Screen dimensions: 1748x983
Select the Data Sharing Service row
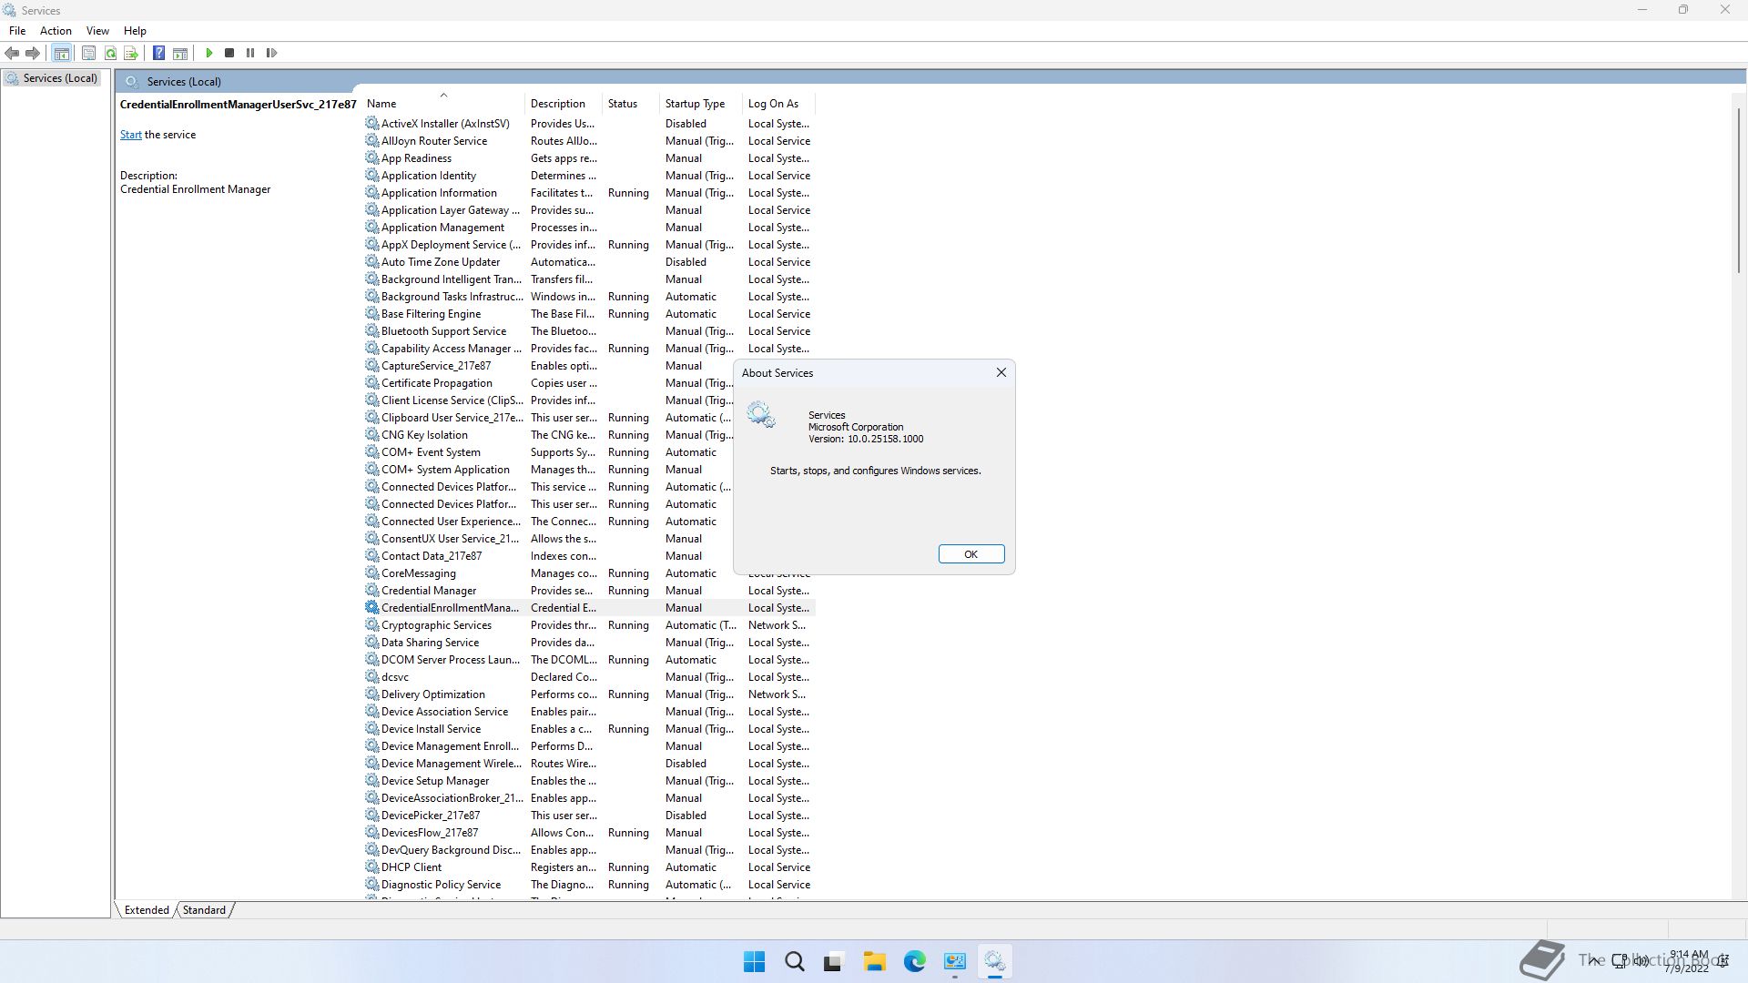pos(589,642)
